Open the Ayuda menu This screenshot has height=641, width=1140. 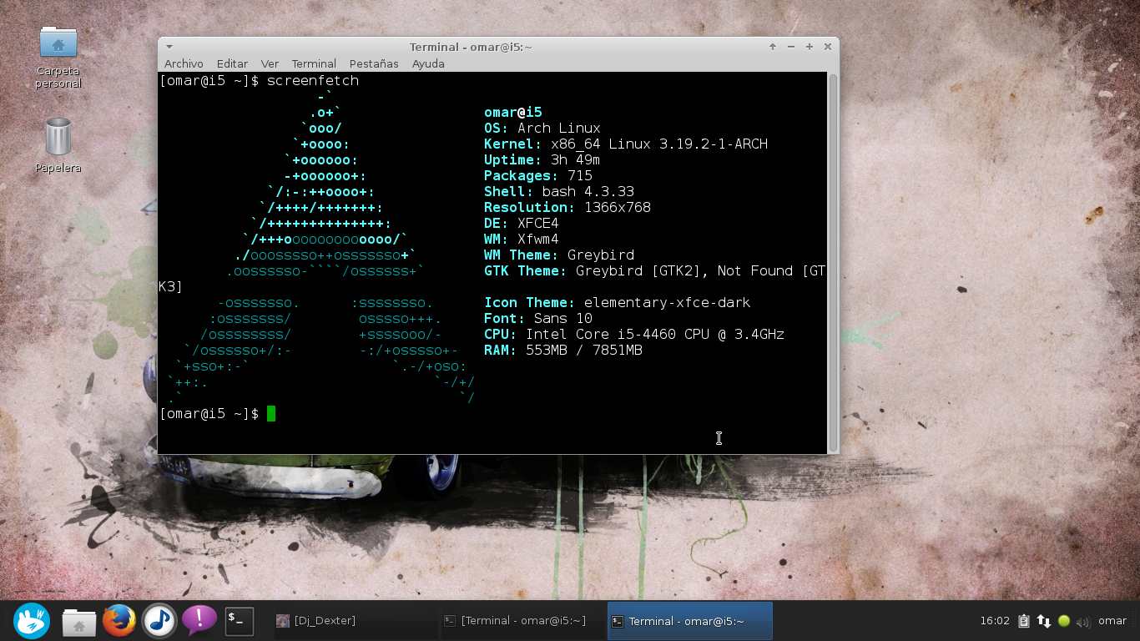coord(428,63)
